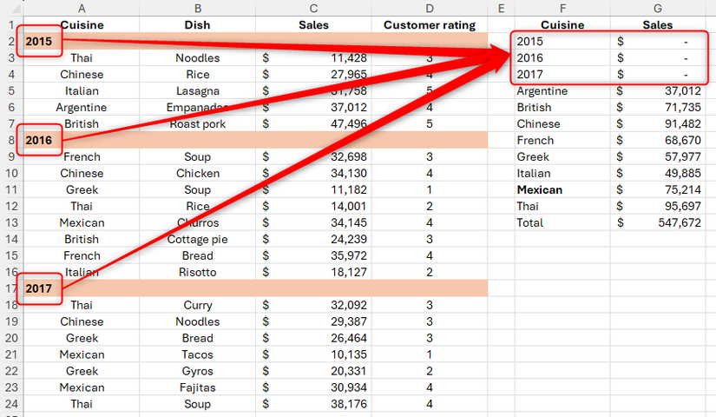Select the column C header

click(x=313, y=8)
